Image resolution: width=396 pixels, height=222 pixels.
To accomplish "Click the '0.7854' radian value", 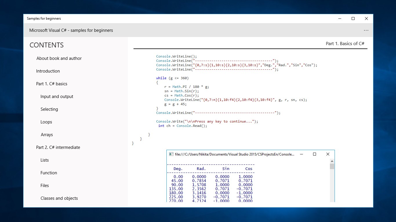I will click(x=199, y=181).
